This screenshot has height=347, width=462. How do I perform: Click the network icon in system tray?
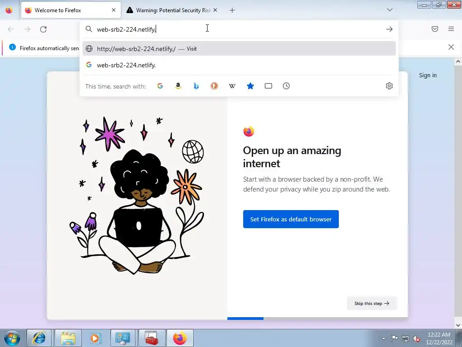[406, 338]
